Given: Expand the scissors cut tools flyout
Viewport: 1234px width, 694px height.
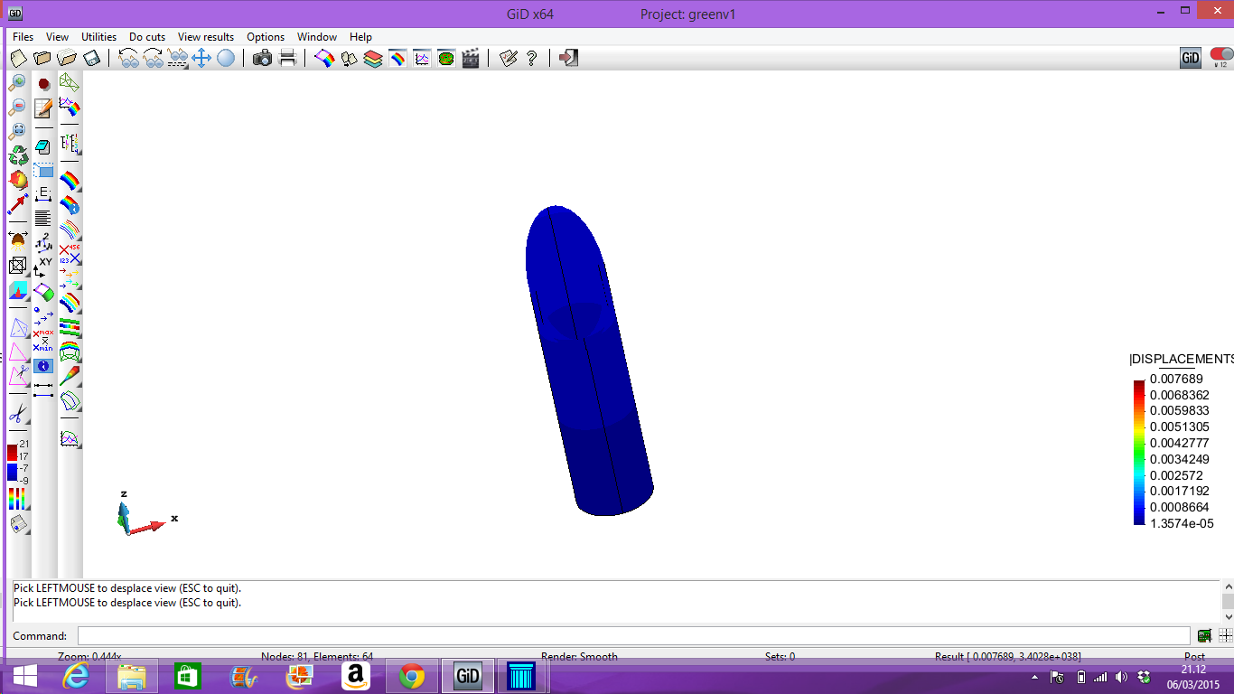Looking at the screenshot, I should (x=17, y=415).
